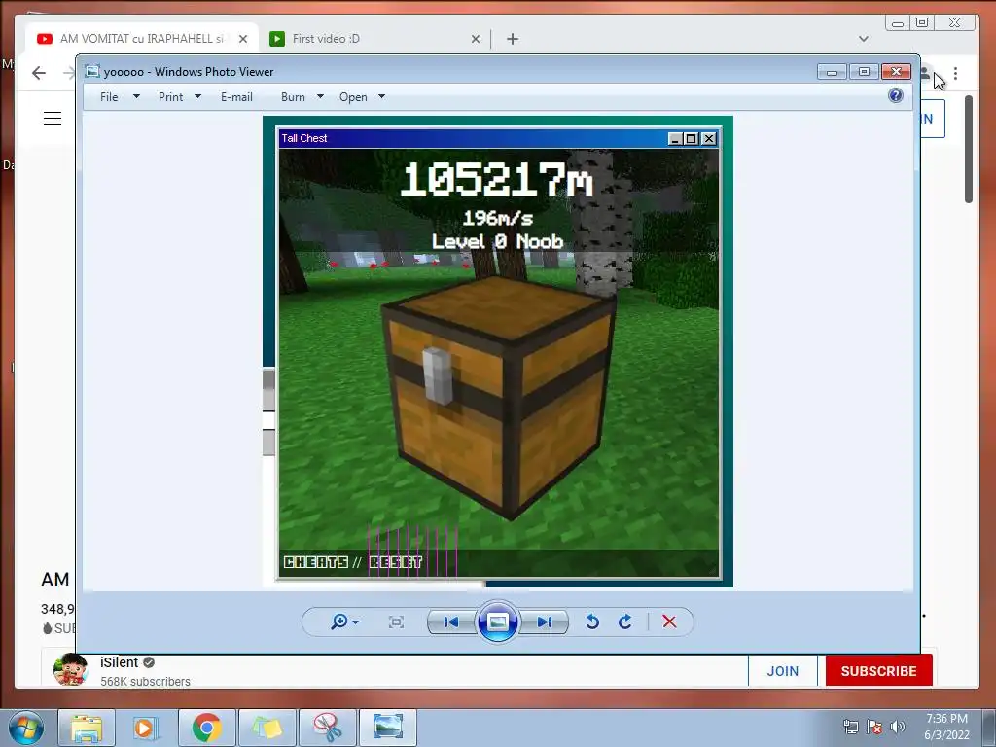
Task: Expand the File menu dropdown arrow
Action: tap(136, 96)
